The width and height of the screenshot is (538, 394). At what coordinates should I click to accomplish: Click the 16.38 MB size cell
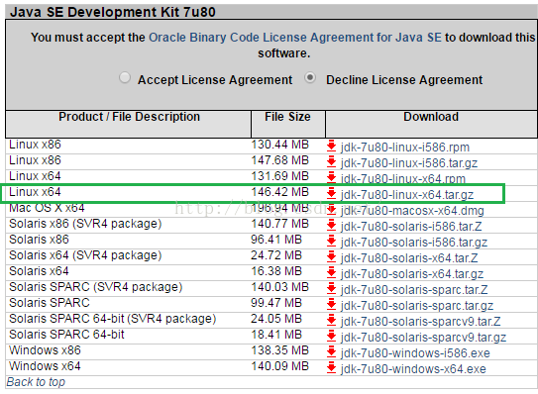pyautogui.click(x=276, y=271)
